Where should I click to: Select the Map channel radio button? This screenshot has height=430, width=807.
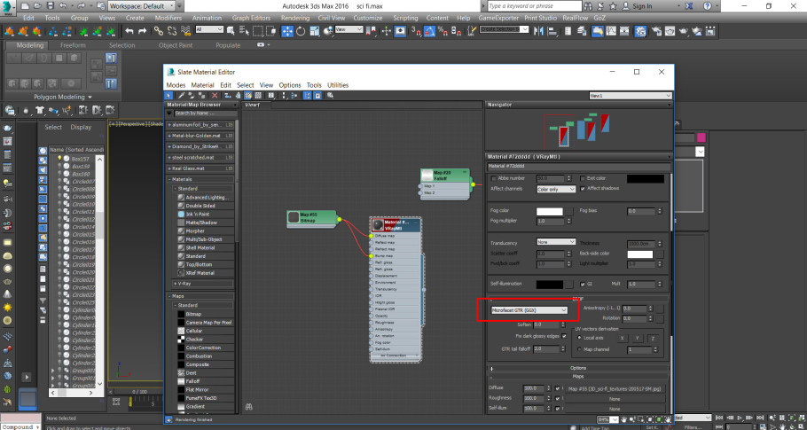coord(579,349)
